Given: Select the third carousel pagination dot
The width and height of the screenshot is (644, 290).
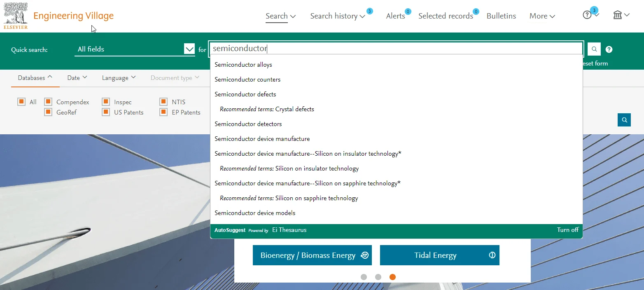Looking at the screenshot, I should 392,277.
